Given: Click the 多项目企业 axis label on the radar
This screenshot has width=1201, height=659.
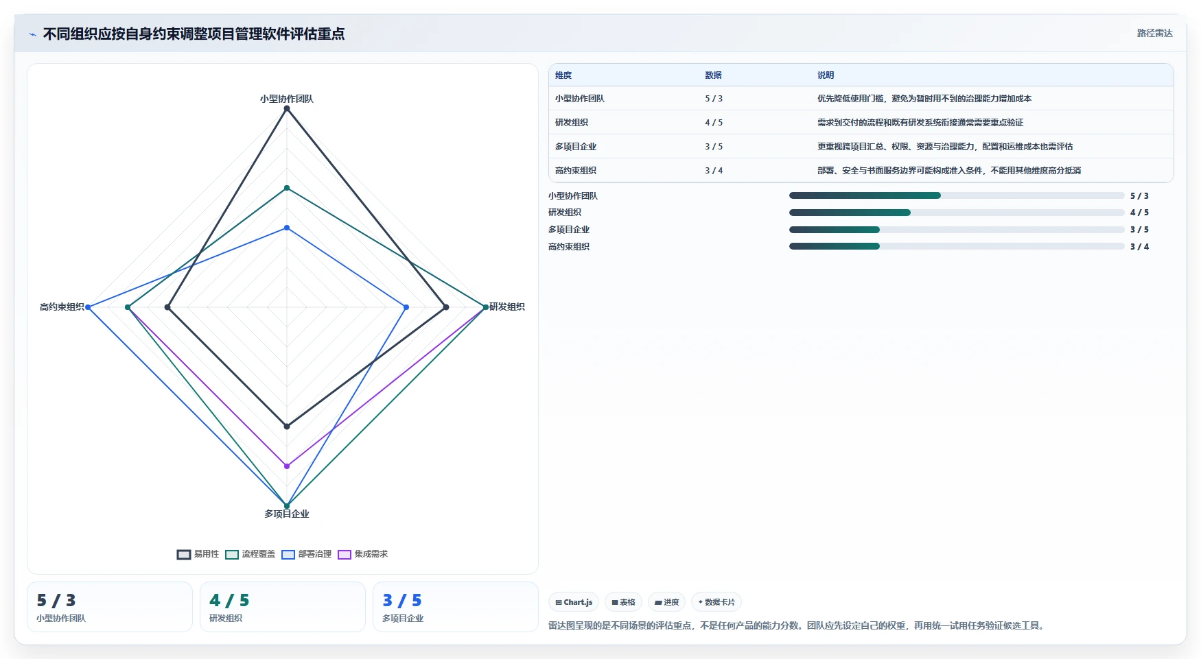Looking at the screenshot, I should 287,514.
